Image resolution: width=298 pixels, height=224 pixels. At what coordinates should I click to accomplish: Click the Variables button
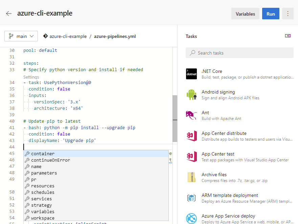245,14
